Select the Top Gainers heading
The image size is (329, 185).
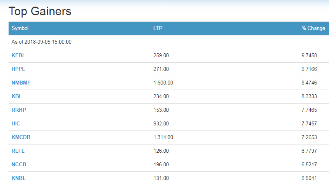[x=40, y=11]
